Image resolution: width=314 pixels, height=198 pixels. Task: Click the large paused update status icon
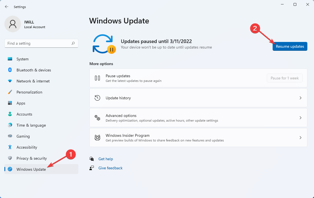coord(104,44)
